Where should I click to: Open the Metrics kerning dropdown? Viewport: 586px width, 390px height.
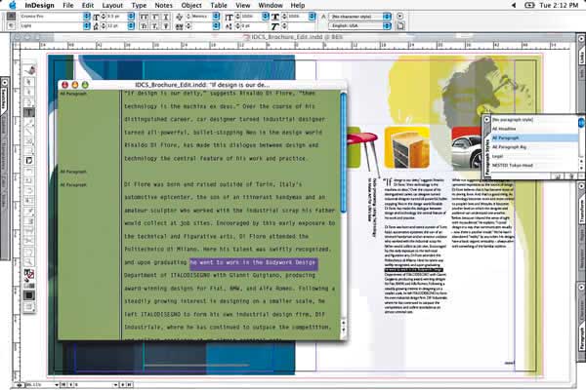coord(216,16)
